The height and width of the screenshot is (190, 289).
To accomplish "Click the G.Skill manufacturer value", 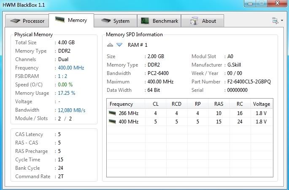I will [x=234, y=65].
